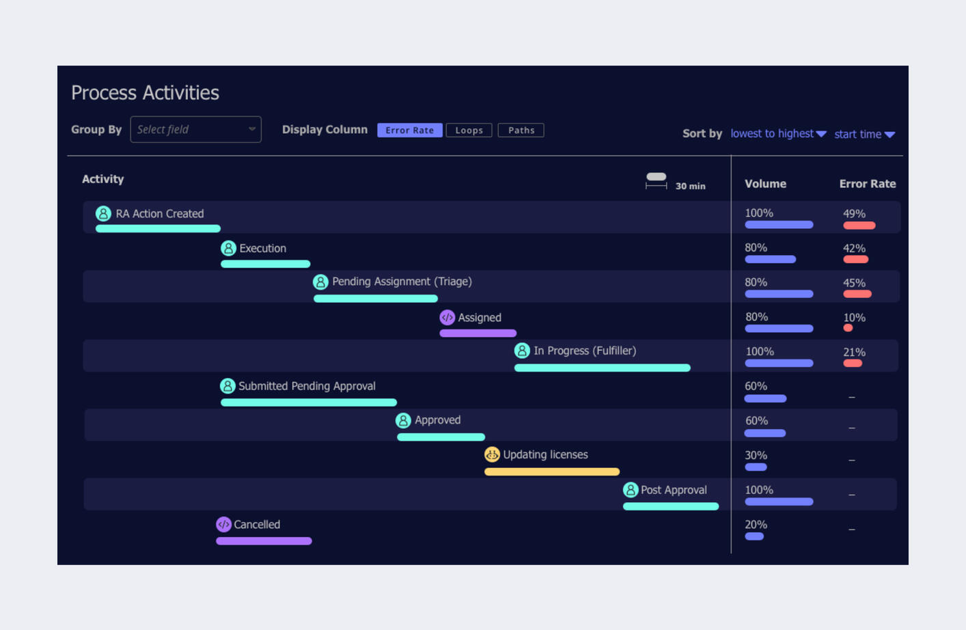
Task: Enable the Paths display column
Action: [521, 130]
